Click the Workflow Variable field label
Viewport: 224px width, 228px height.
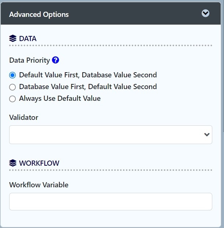pyautogui.click(x=39, y=185)
